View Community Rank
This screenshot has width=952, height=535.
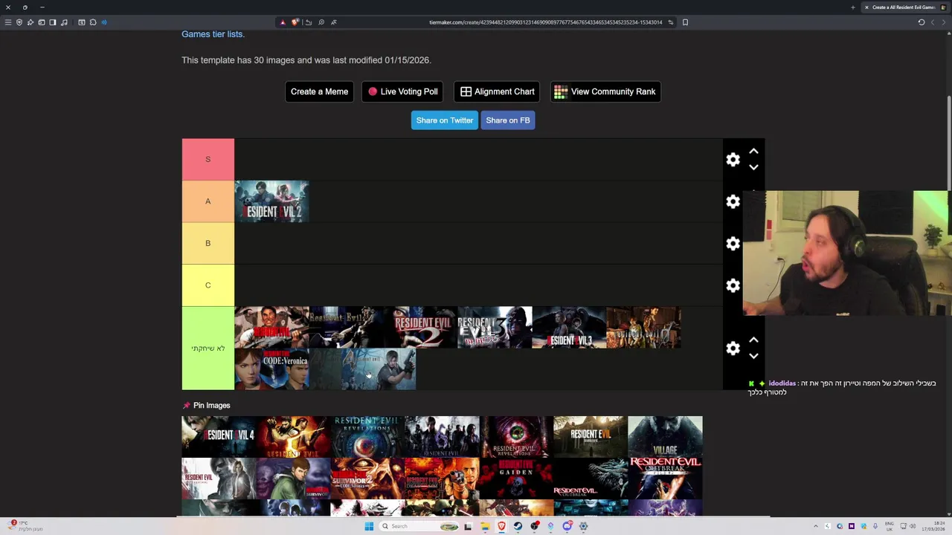pos(605,91)
